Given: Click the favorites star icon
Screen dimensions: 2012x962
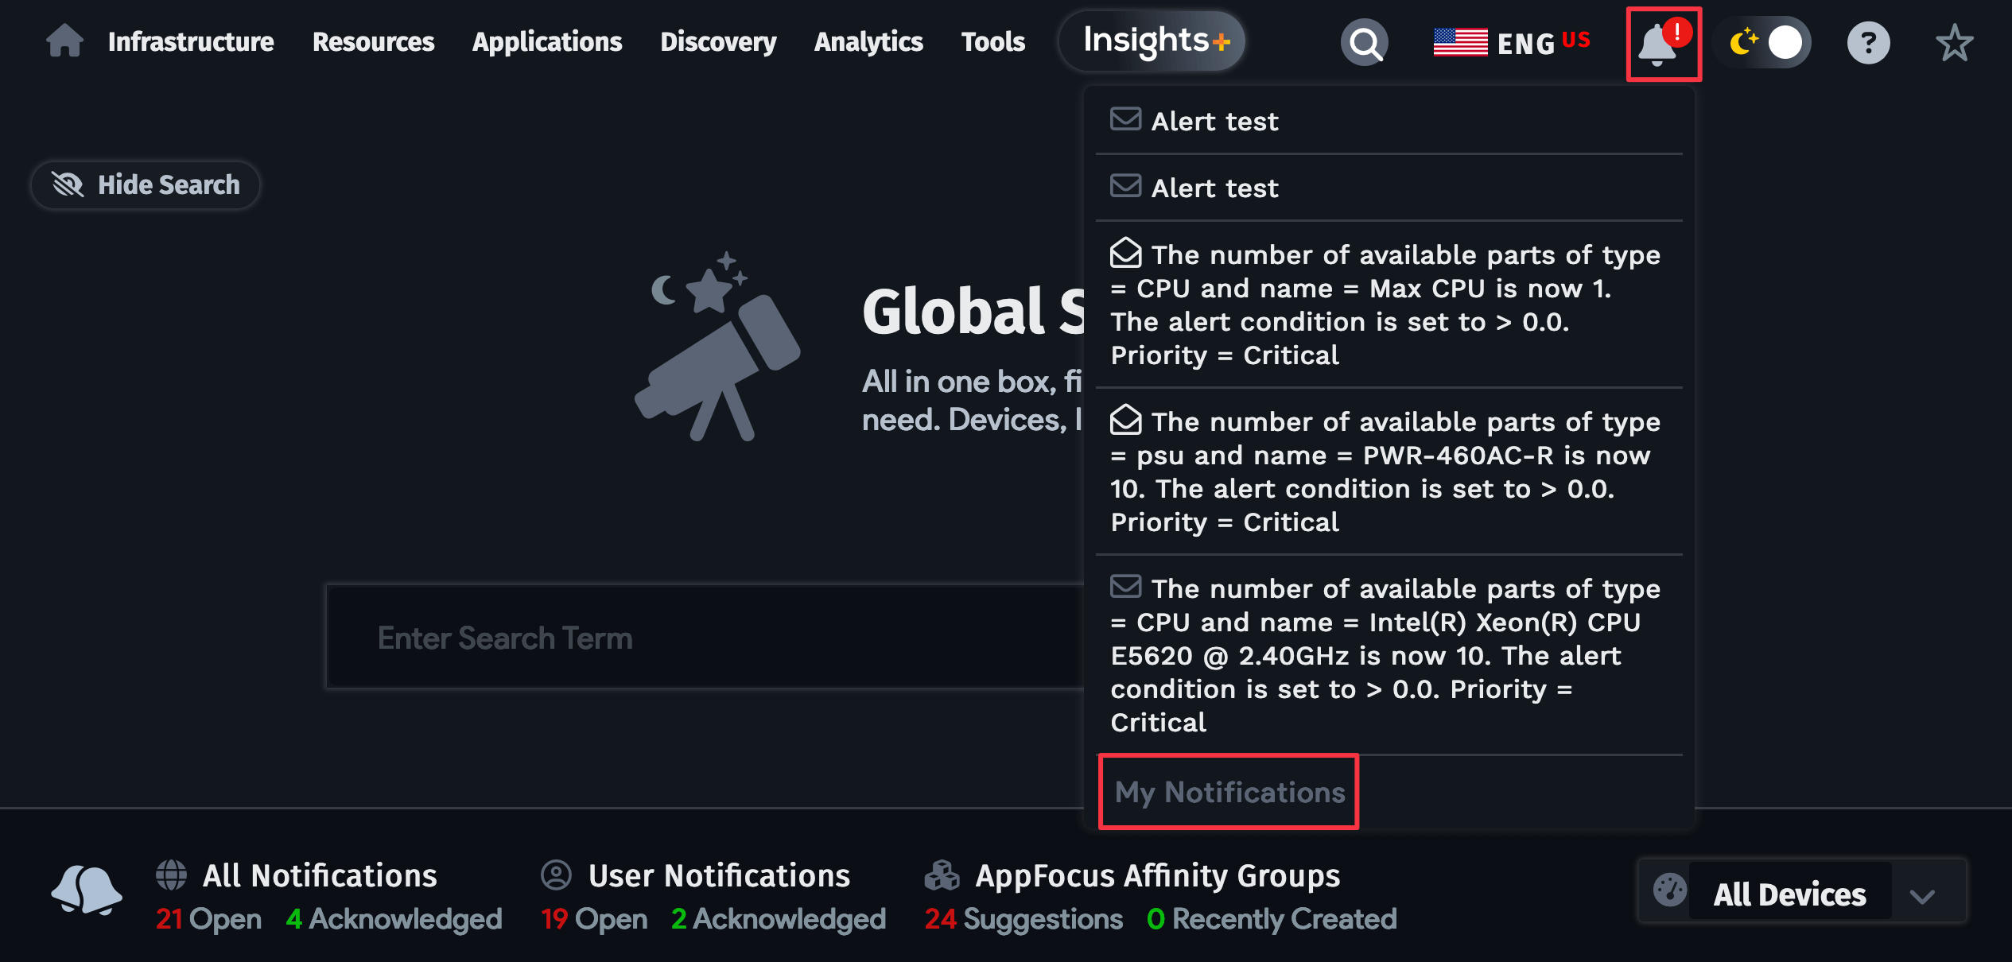Looking at the screenshot, I should [x=1954, y=43].
